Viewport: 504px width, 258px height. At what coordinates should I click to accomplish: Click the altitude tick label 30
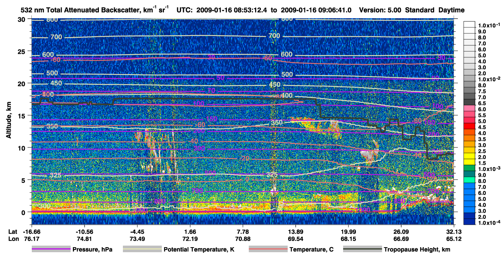[x=22, y=19]
